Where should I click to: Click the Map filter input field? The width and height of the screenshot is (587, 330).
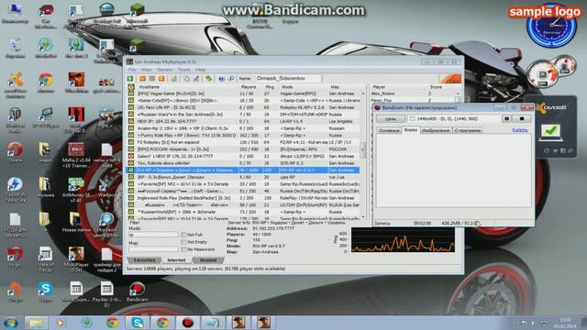pos(153,248)
